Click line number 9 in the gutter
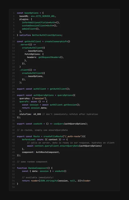 (14, 38)
